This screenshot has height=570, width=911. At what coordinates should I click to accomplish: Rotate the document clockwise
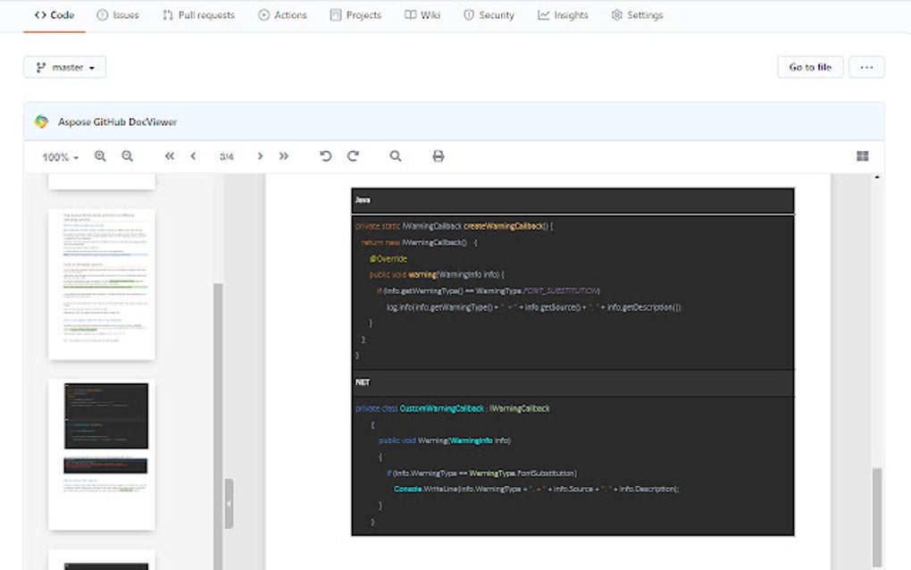tap(351, 155)
